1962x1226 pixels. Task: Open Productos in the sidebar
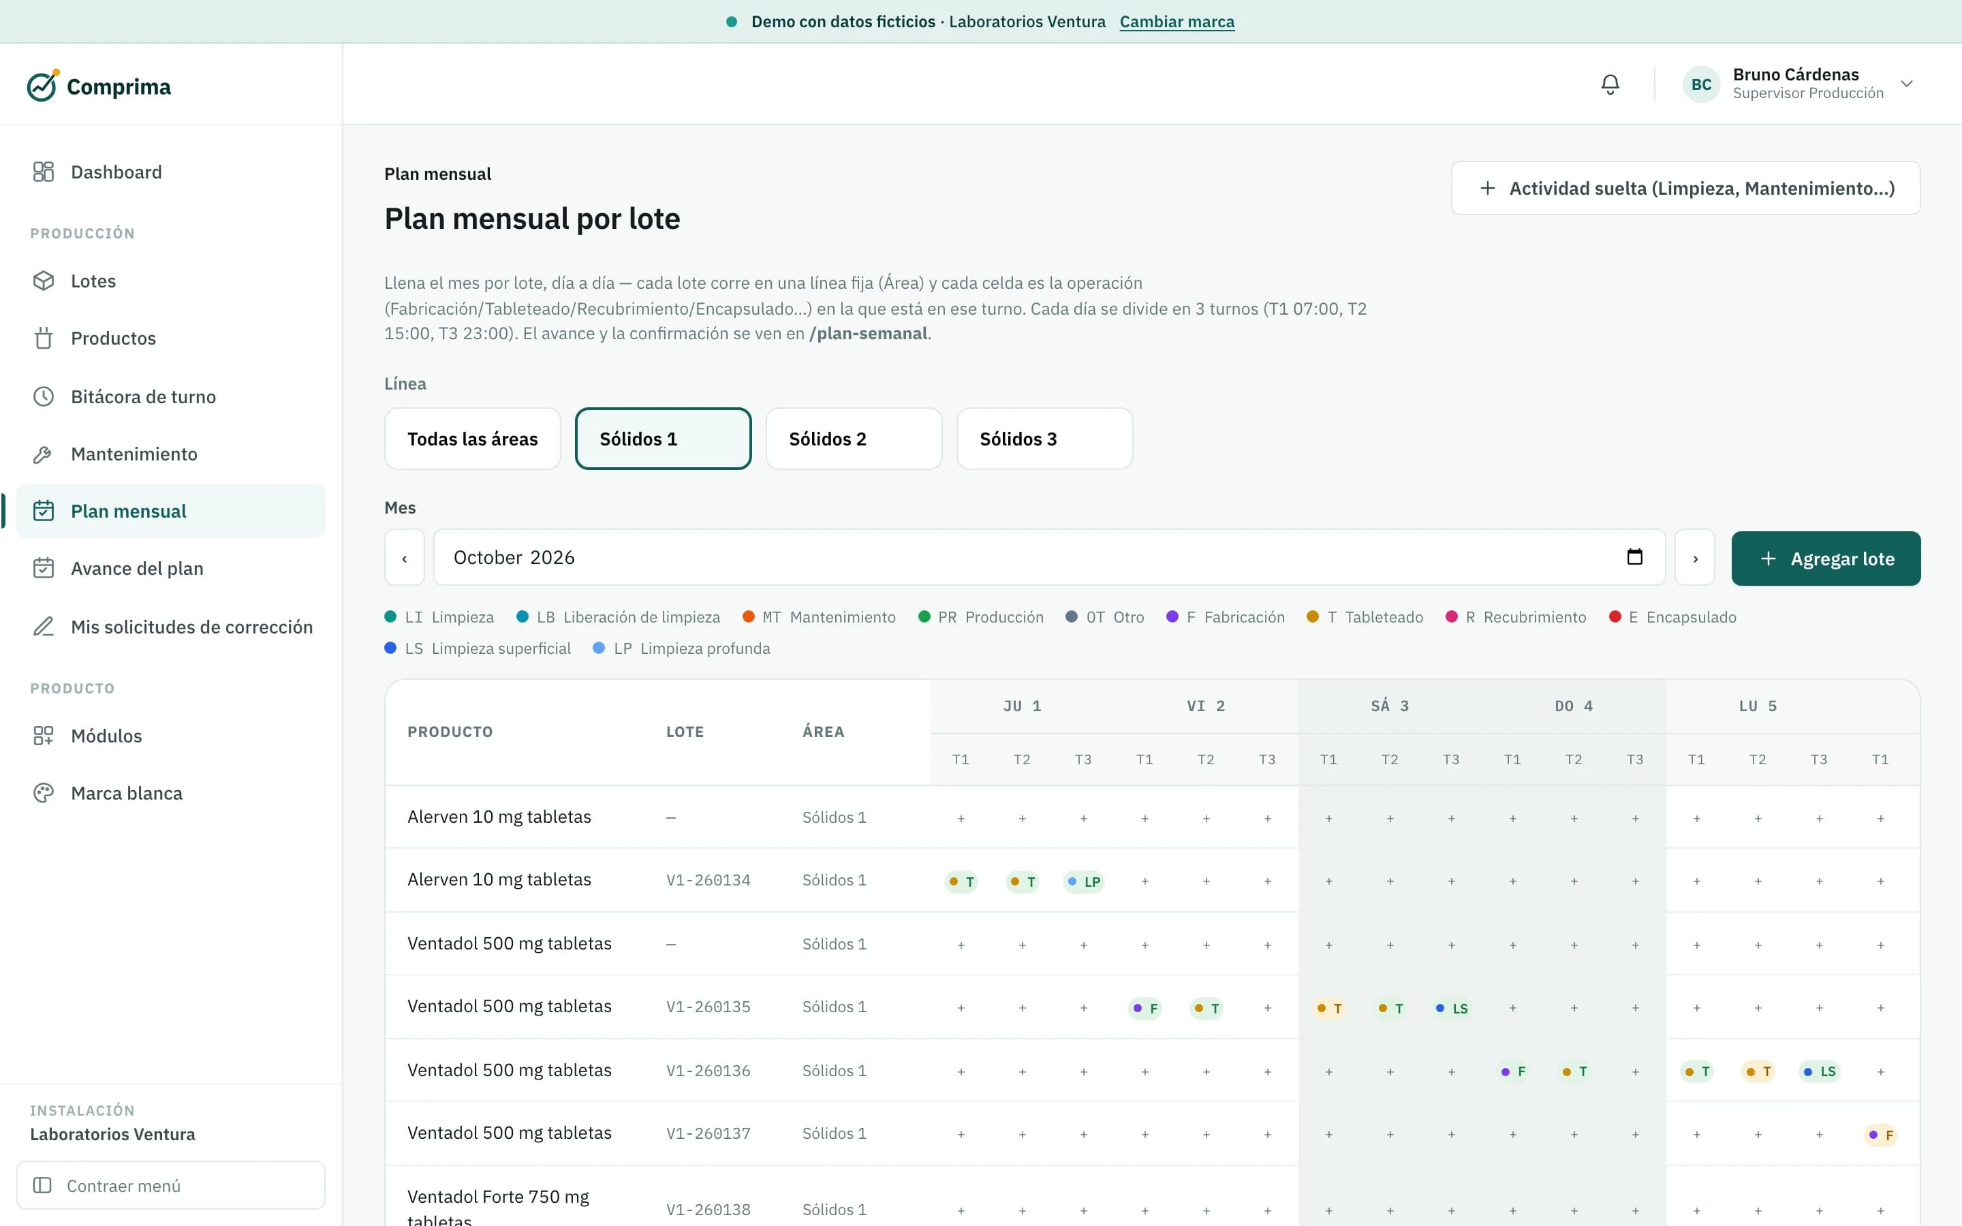coord(170,338)
